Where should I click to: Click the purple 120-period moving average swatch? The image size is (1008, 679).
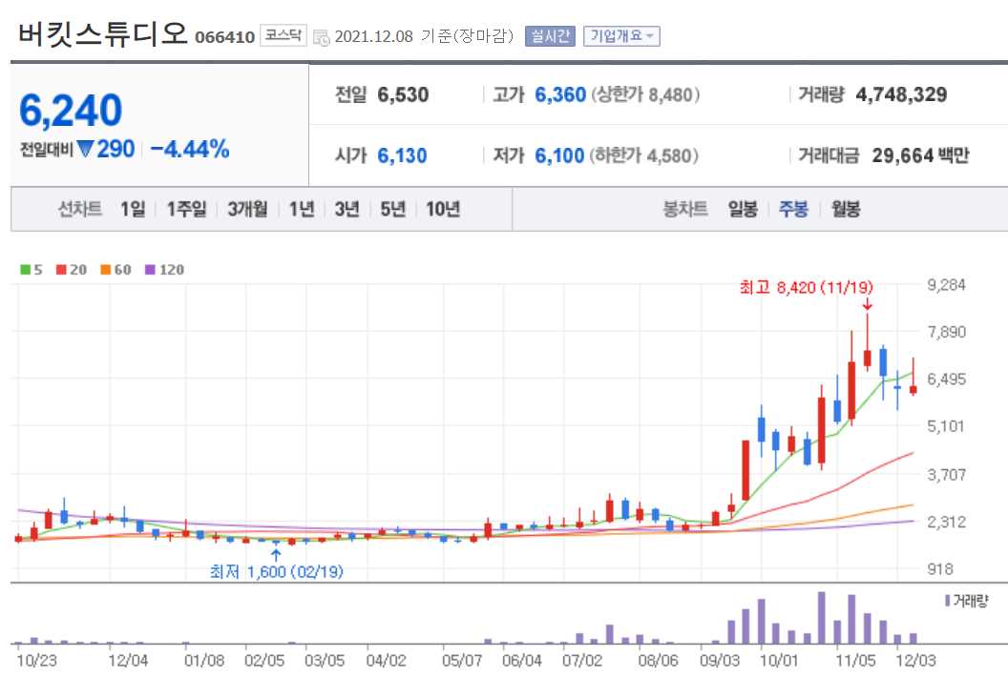tap(150, 270)
